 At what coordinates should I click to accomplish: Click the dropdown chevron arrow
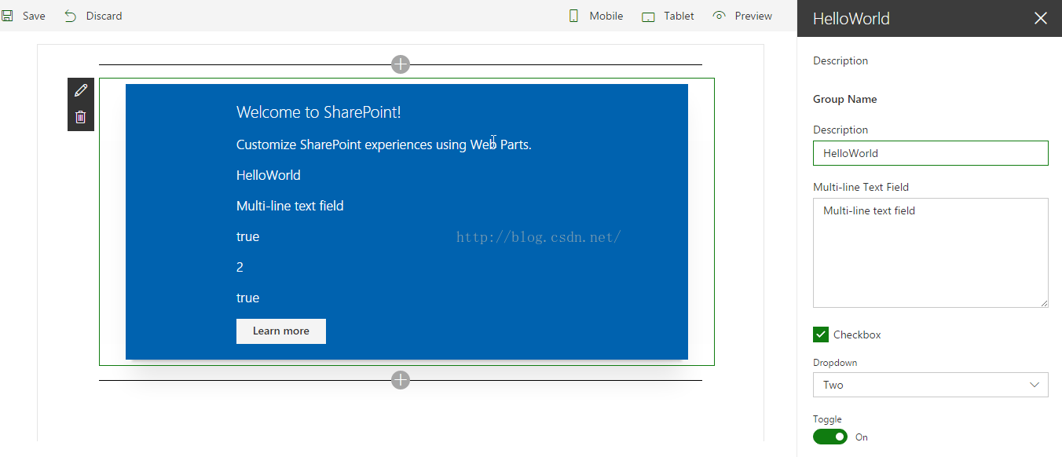1035,385
